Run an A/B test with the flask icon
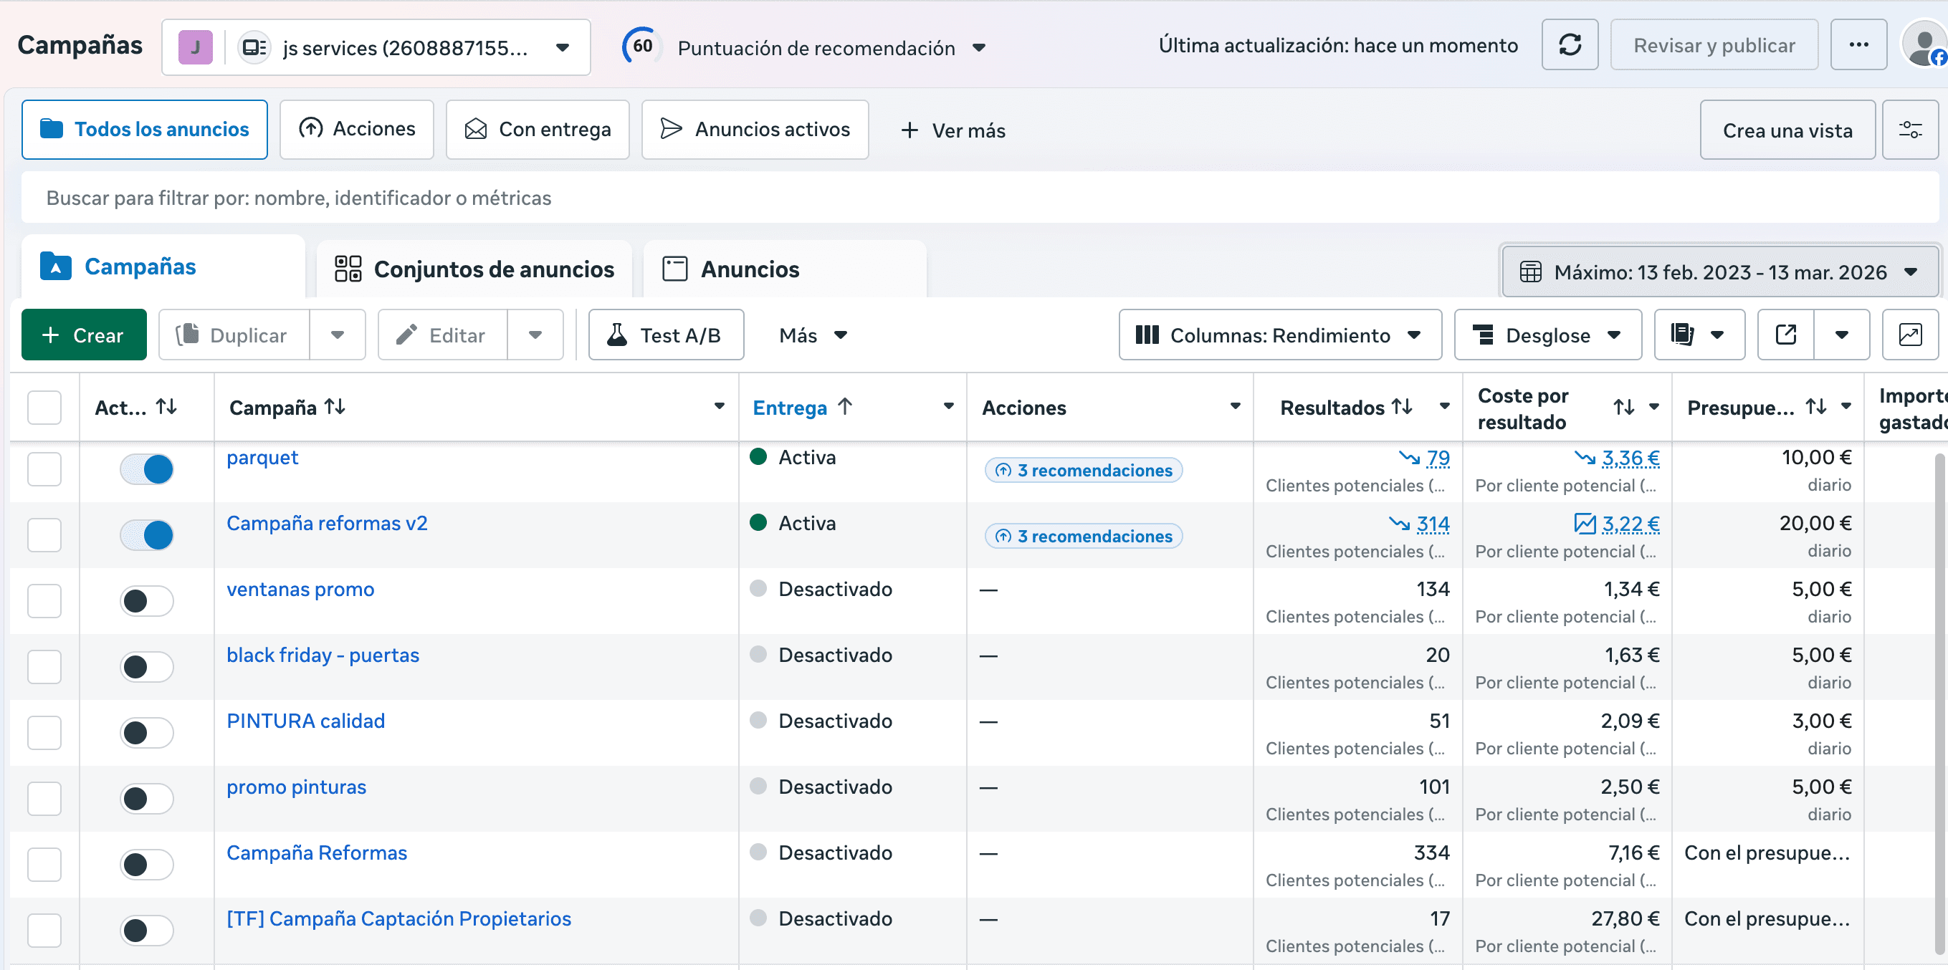This screenshot has width=1948, height=970. pos(666,334)
